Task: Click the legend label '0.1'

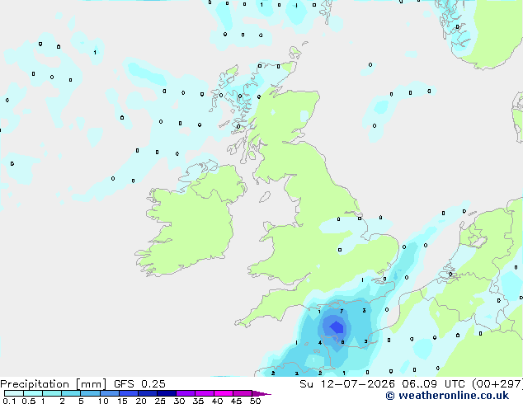Action: [x=9, y=401]
